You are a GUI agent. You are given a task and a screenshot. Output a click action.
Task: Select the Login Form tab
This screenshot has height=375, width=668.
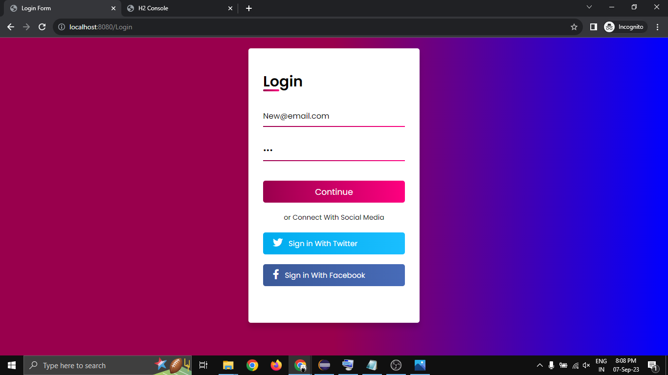pyautogui.click(x=62, y=8)
